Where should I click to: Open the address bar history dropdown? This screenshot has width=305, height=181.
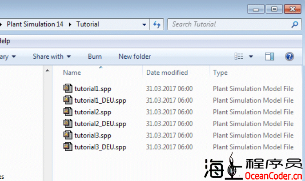pyautogui.click(x=144, y=24)
